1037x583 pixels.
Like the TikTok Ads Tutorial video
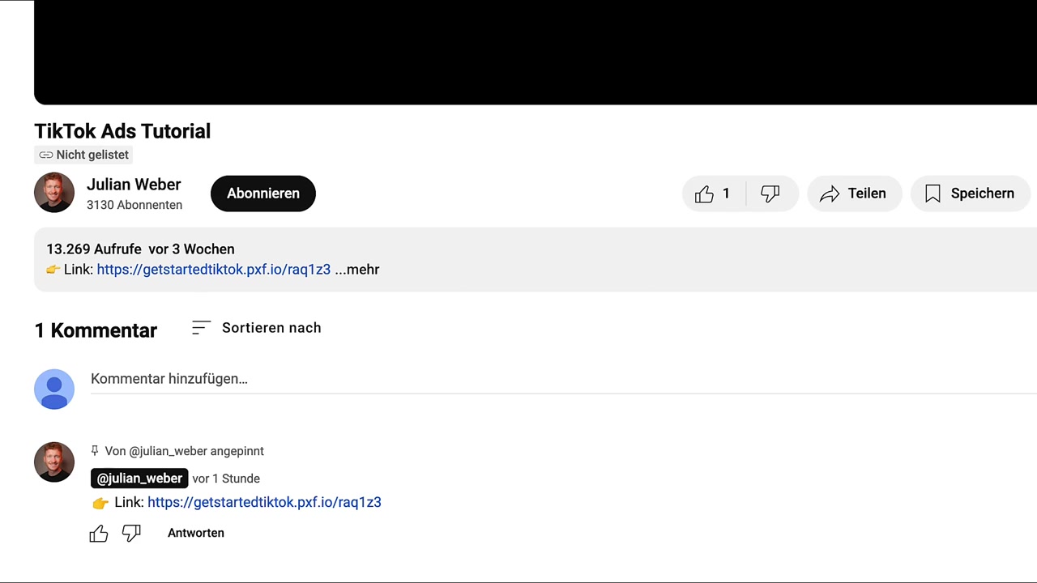coord(714,194)
